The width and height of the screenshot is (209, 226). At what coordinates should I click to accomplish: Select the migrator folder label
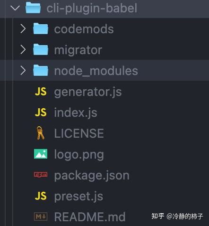(78, 50)
